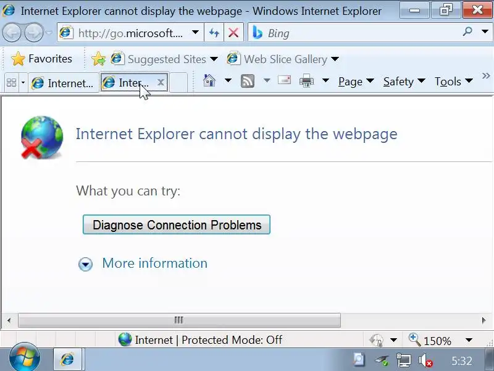494x371 pixels.
Task: Open the Windows Start menu
Action: 25,359
